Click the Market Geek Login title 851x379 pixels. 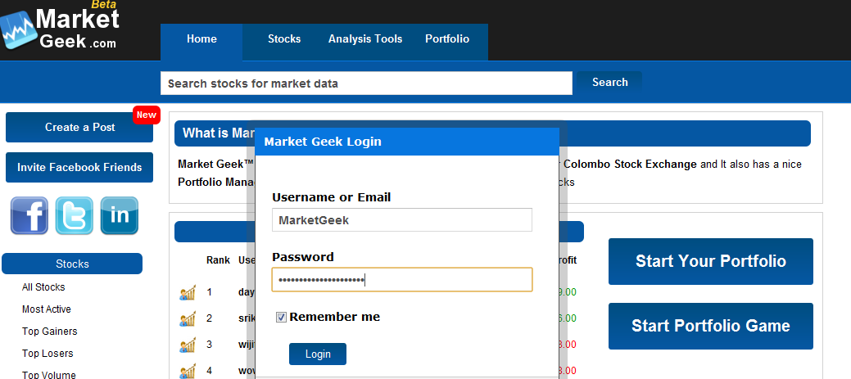323,142
